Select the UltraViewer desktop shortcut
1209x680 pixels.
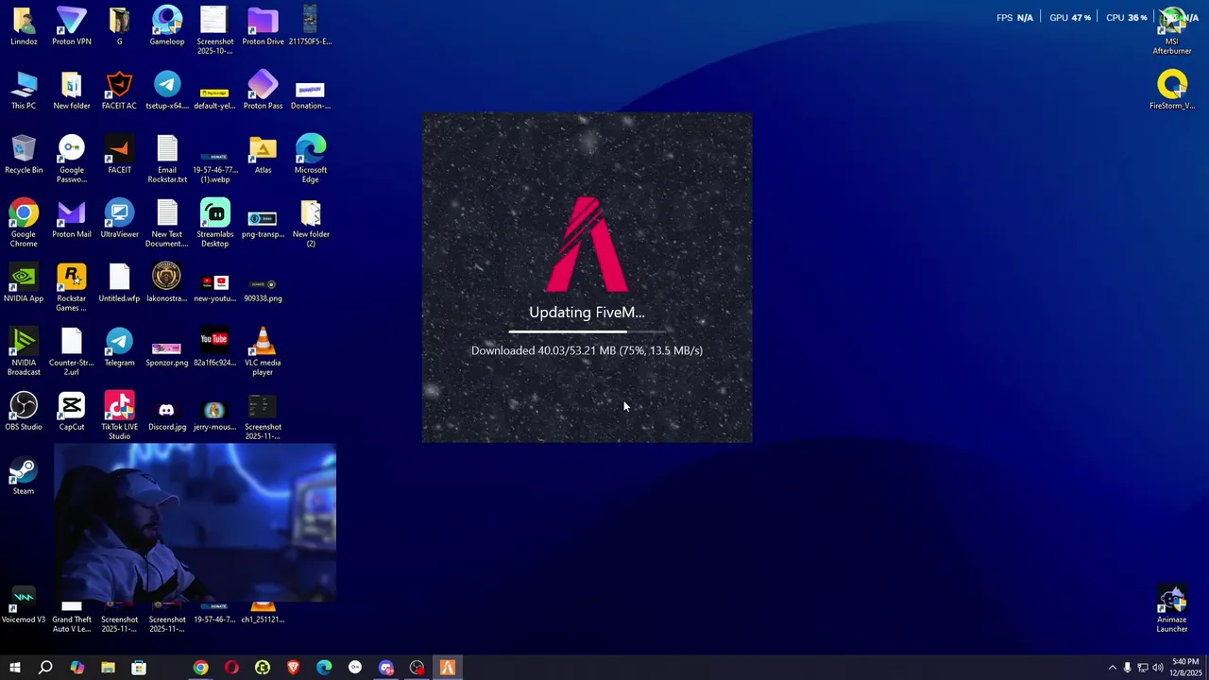119,219
